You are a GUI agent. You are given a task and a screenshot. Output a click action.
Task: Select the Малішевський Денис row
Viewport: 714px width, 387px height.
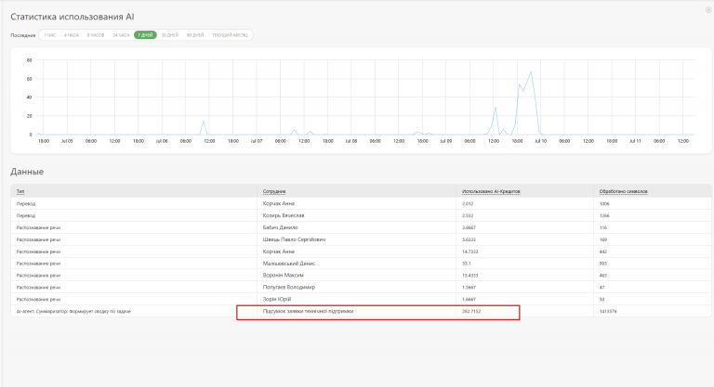(361, 264)
